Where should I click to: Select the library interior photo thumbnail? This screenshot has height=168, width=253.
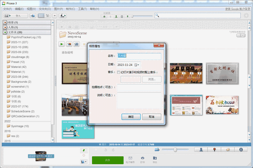tap(75, 105)
